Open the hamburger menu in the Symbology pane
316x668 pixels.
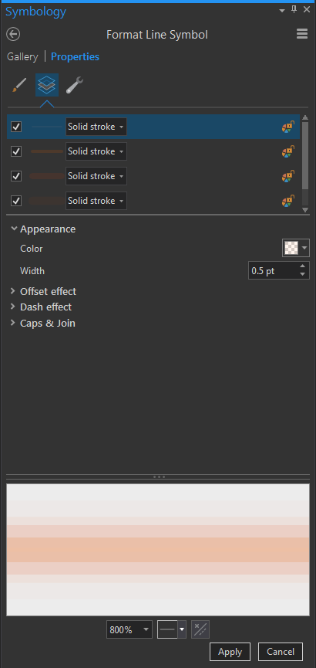(x=302, y=34)
